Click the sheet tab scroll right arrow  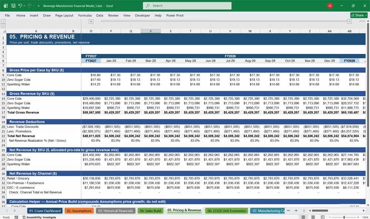[x=15, y=211]
